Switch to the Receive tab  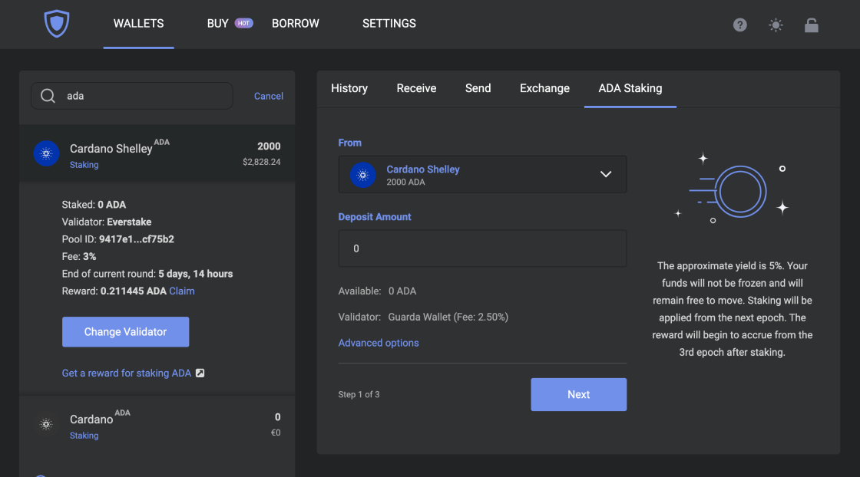pos(416,88)
